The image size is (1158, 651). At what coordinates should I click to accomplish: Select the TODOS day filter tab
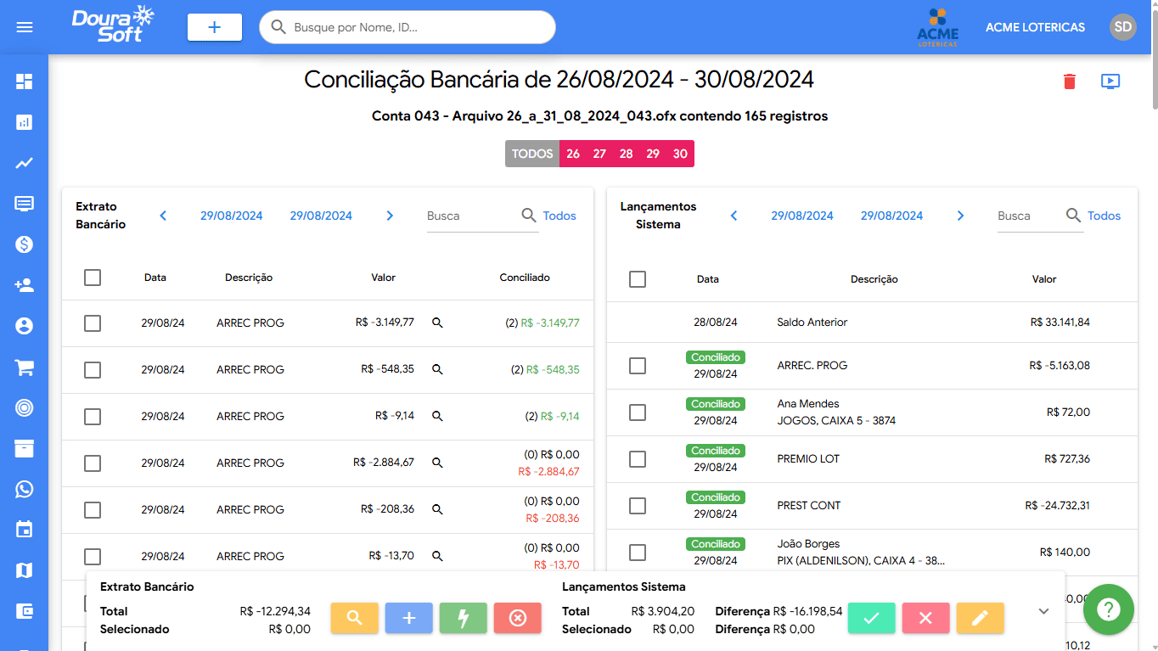(531, 154)
